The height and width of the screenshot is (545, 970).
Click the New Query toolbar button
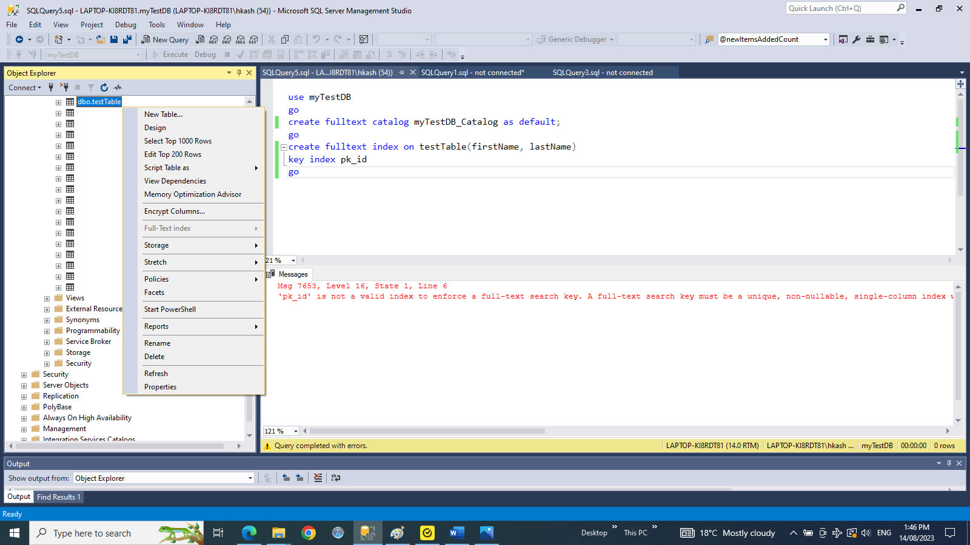point(165,39)
